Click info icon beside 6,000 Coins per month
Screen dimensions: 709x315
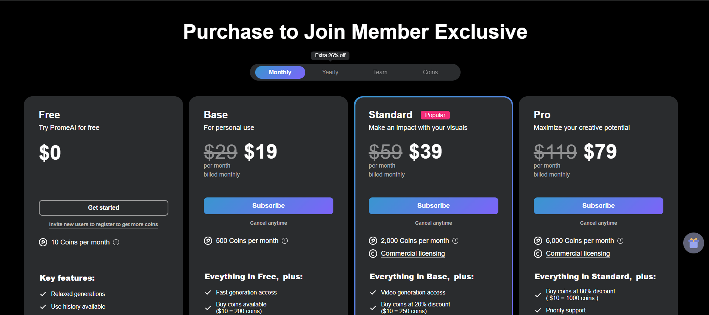[x=621, y=241]
